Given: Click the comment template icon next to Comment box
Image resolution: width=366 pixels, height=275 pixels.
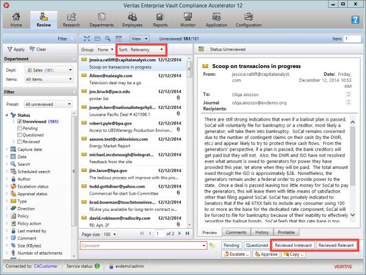Looking at the screenshot, I should 212,246.
